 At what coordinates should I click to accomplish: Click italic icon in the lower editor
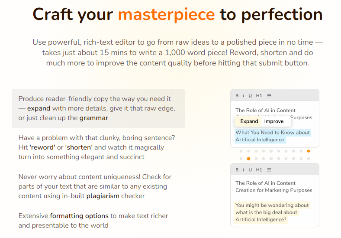(x=244, y=170)
